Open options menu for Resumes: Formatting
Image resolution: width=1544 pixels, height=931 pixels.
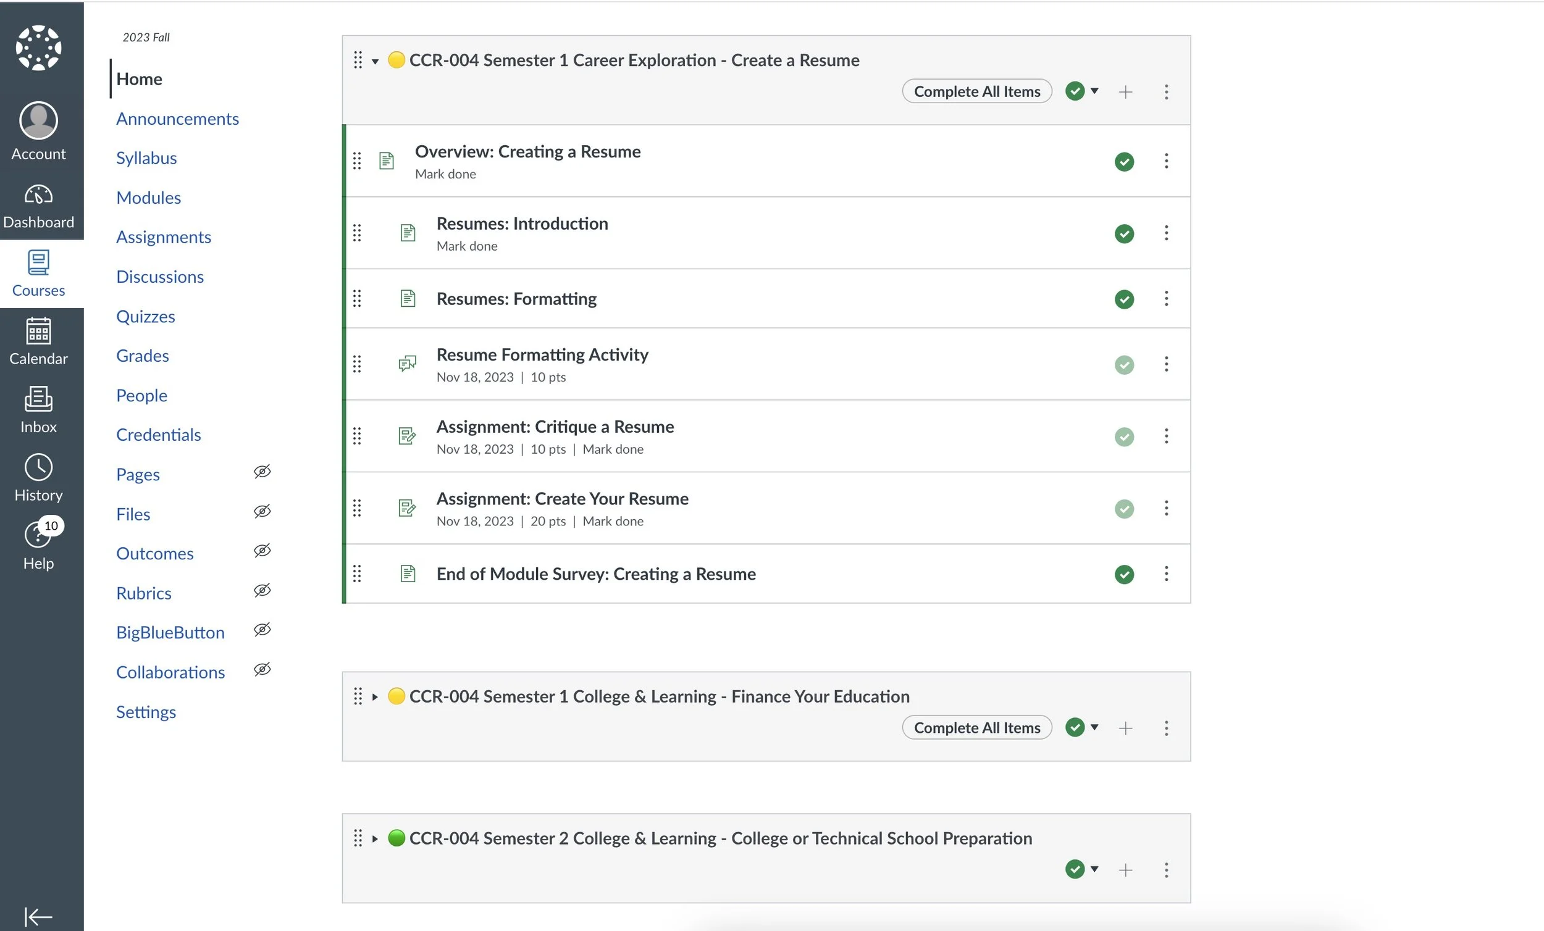point(1165,299)
